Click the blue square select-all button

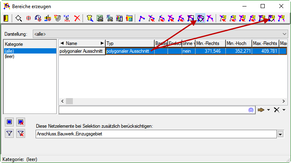(11, 122)
